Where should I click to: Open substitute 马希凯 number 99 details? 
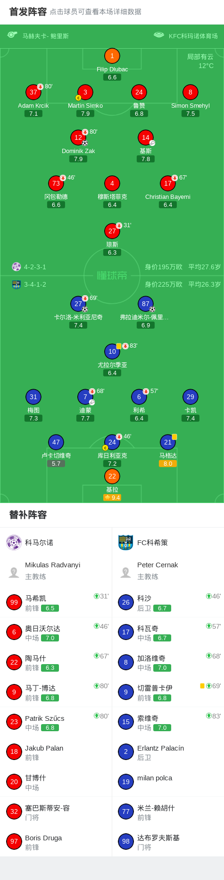pos(56,602)
